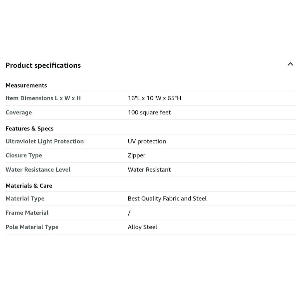Image resolution: width=302 pixels, height=298 pixels.
Task: Select the Alloy Steel value text
Action: [x=142, y=227]
